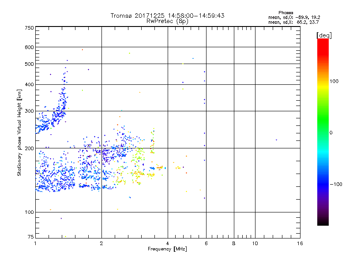Click the isolated data point near 12 MHz

click(x=277, y=140)
